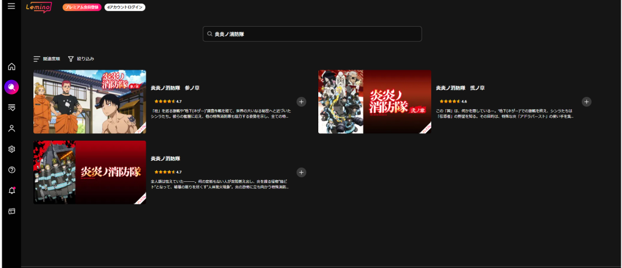Click the 4.7 rating of first season
The width and height of the screenshot is (622, 268).
point(168,172)
